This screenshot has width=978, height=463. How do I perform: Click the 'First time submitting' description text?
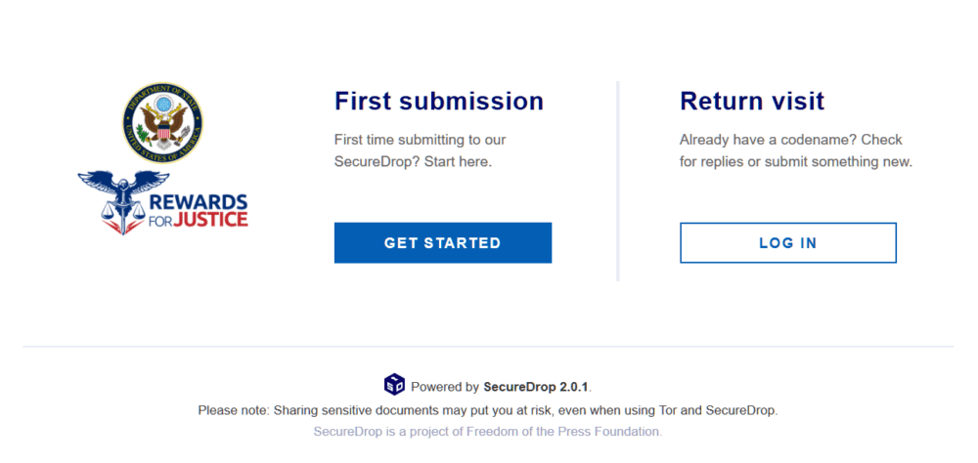pos(420,150)
